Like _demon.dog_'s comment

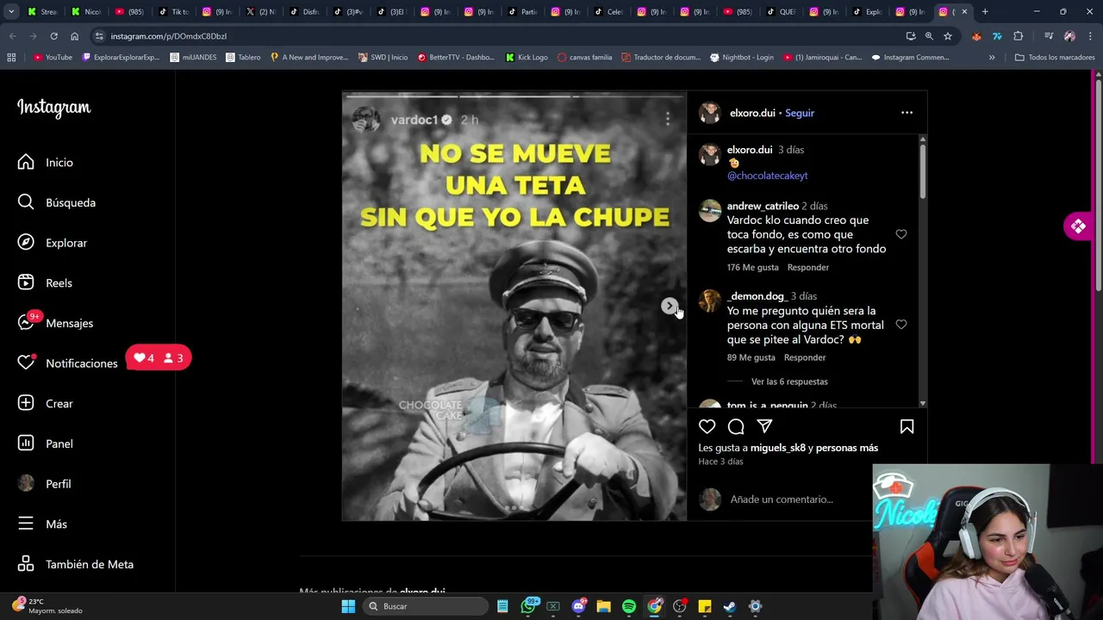[x=901, y=325]
